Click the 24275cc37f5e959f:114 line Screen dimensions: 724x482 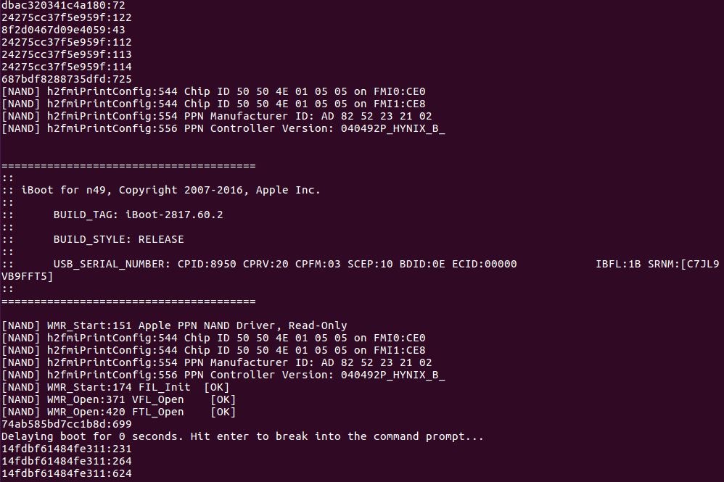(x=66, y=67)
